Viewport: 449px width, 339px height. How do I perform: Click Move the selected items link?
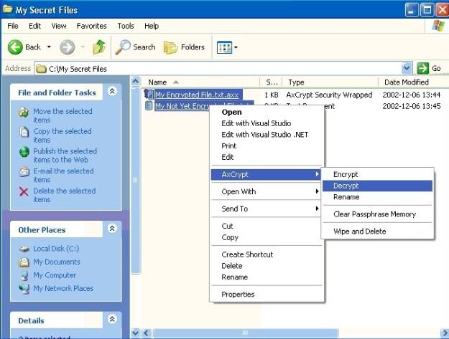tap(63, 115)
